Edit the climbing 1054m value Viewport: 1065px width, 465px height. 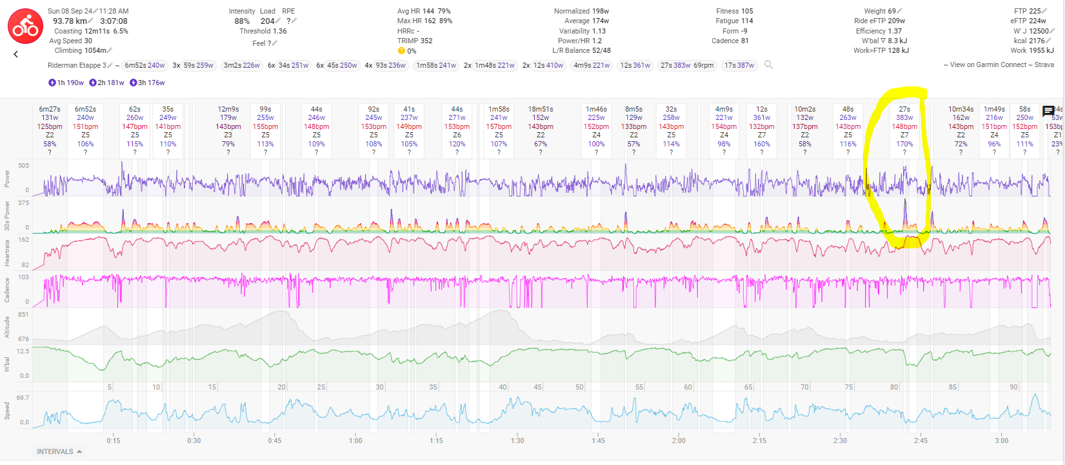110,50
